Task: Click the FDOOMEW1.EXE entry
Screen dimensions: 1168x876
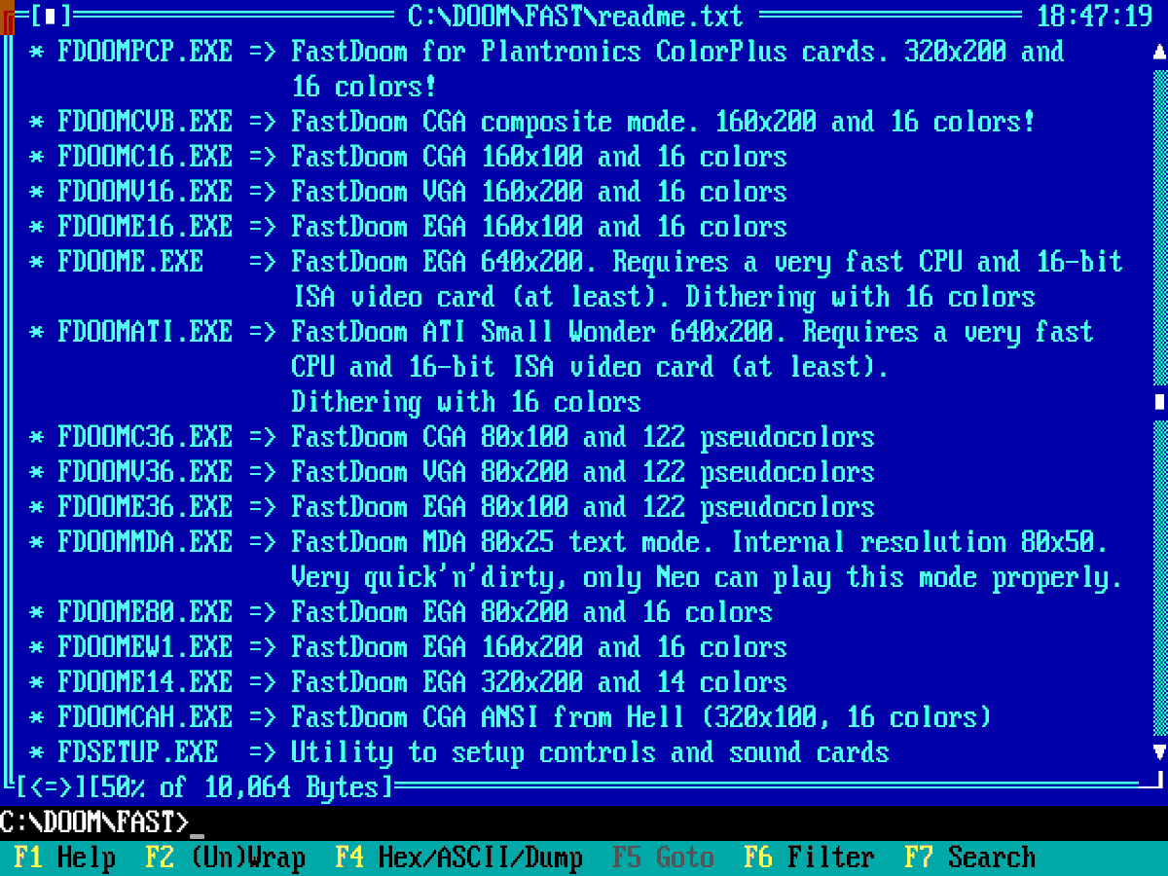Action: point(146,646)
